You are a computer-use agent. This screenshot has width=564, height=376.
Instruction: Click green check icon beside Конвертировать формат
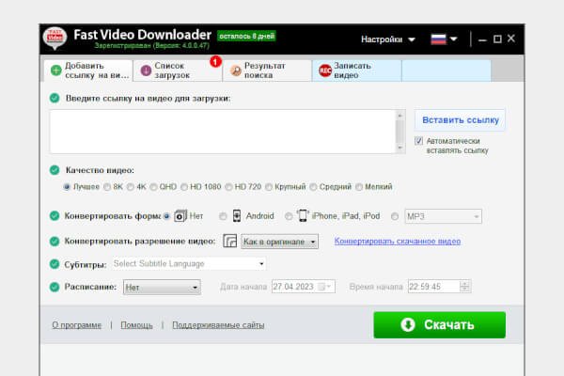tap(55, 216)
